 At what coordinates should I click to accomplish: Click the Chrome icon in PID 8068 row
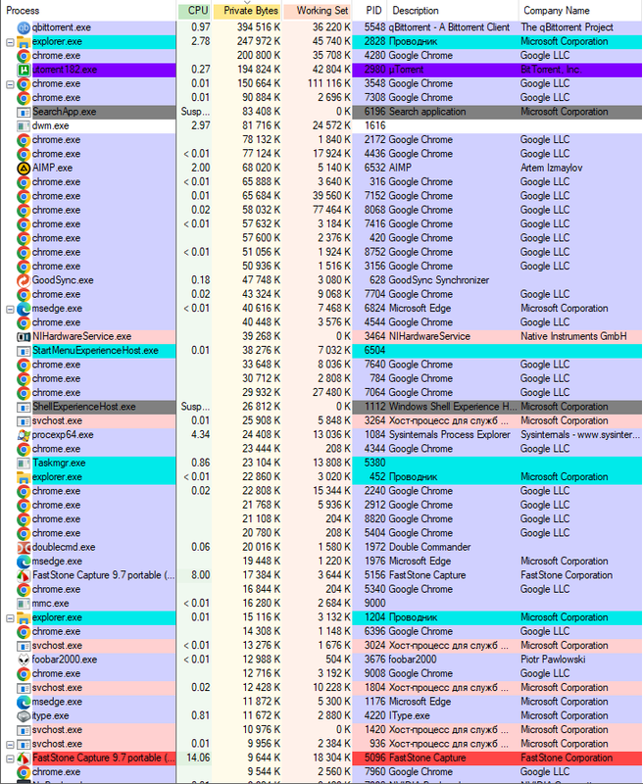click(24, 210)
